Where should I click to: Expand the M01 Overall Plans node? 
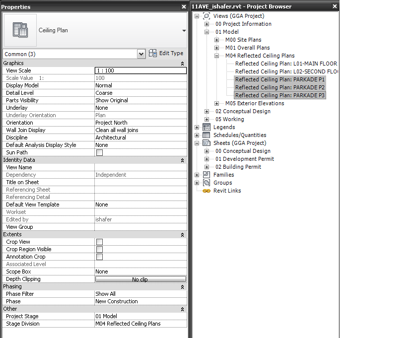coord(217,48)
